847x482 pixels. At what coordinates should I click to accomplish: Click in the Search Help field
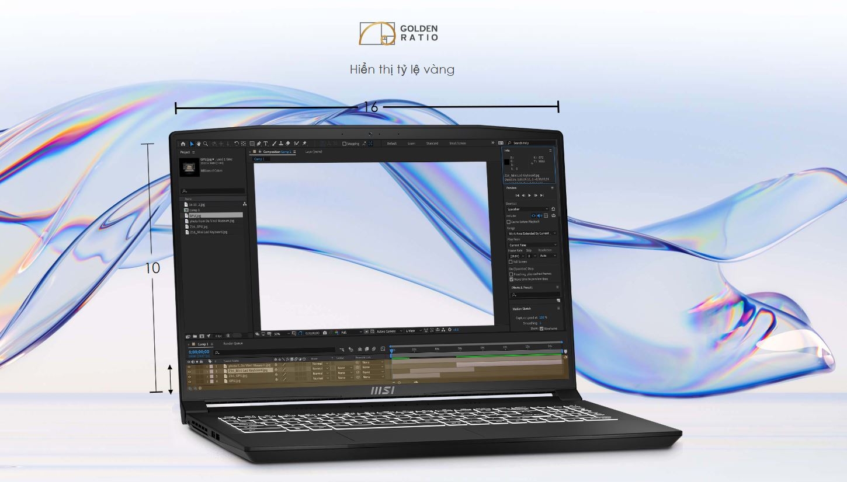530,143
